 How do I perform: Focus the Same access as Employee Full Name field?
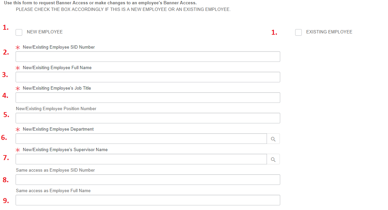148,200
